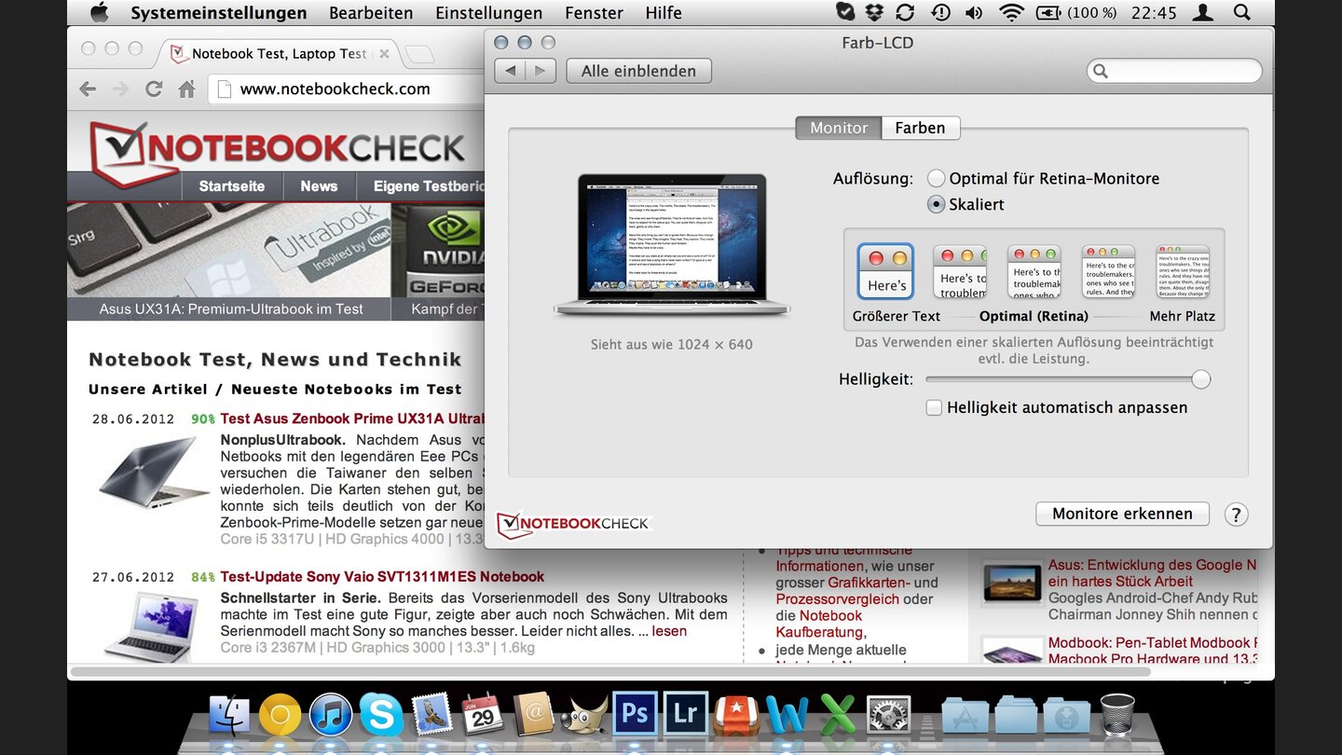Select 'Optimal für Retina-Monitore' radio button
The image size is (1342, 755).
click(x=935, y=178)
